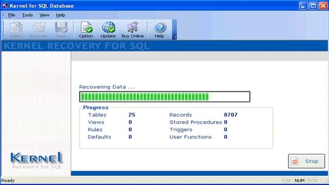Maximize the Kernel for SQL Database window
Screen dimensions: 329x185
(313, 6)
